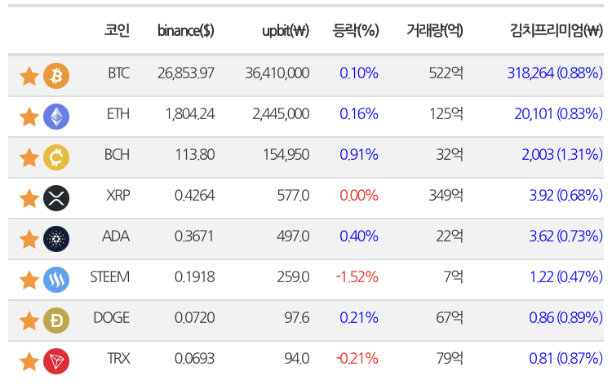Click the Ethereum coin logo
This screenshot has height=389, width=612.
tap(56, 117)
